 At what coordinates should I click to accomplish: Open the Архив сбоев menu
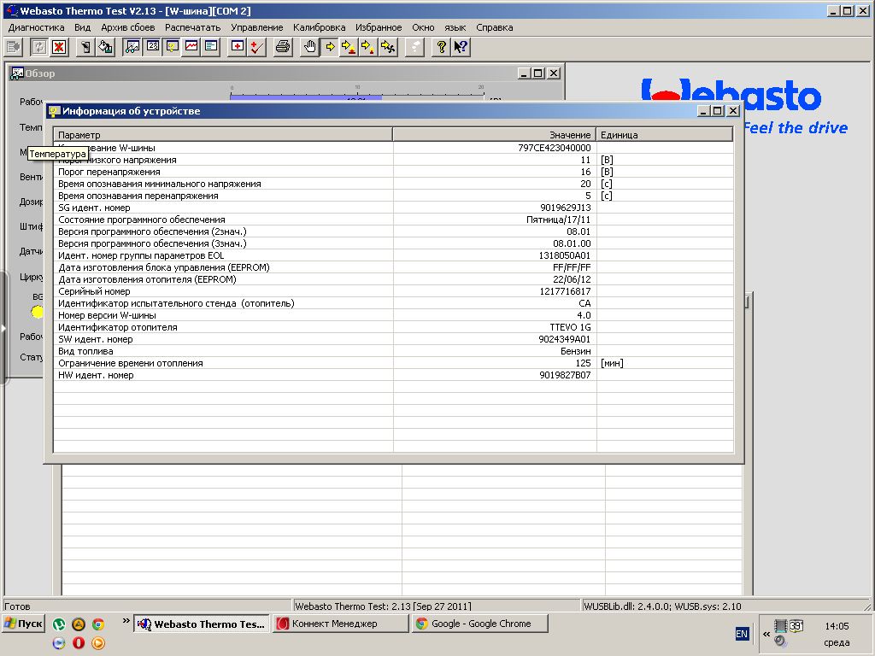pos(128,27)
